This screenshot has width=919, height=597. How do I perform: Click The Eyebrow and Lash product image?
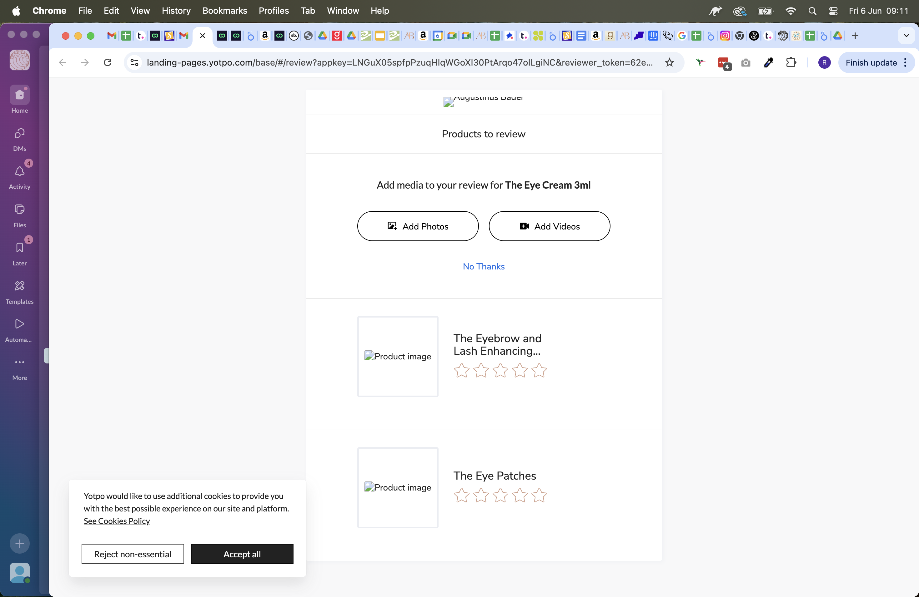tap(398, 356)
